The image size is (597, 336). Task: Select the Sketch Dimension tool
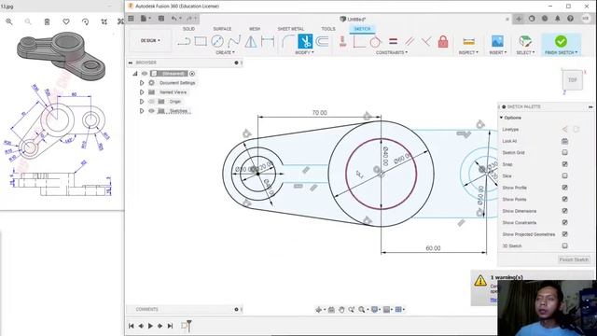click(x=268, y=41)
